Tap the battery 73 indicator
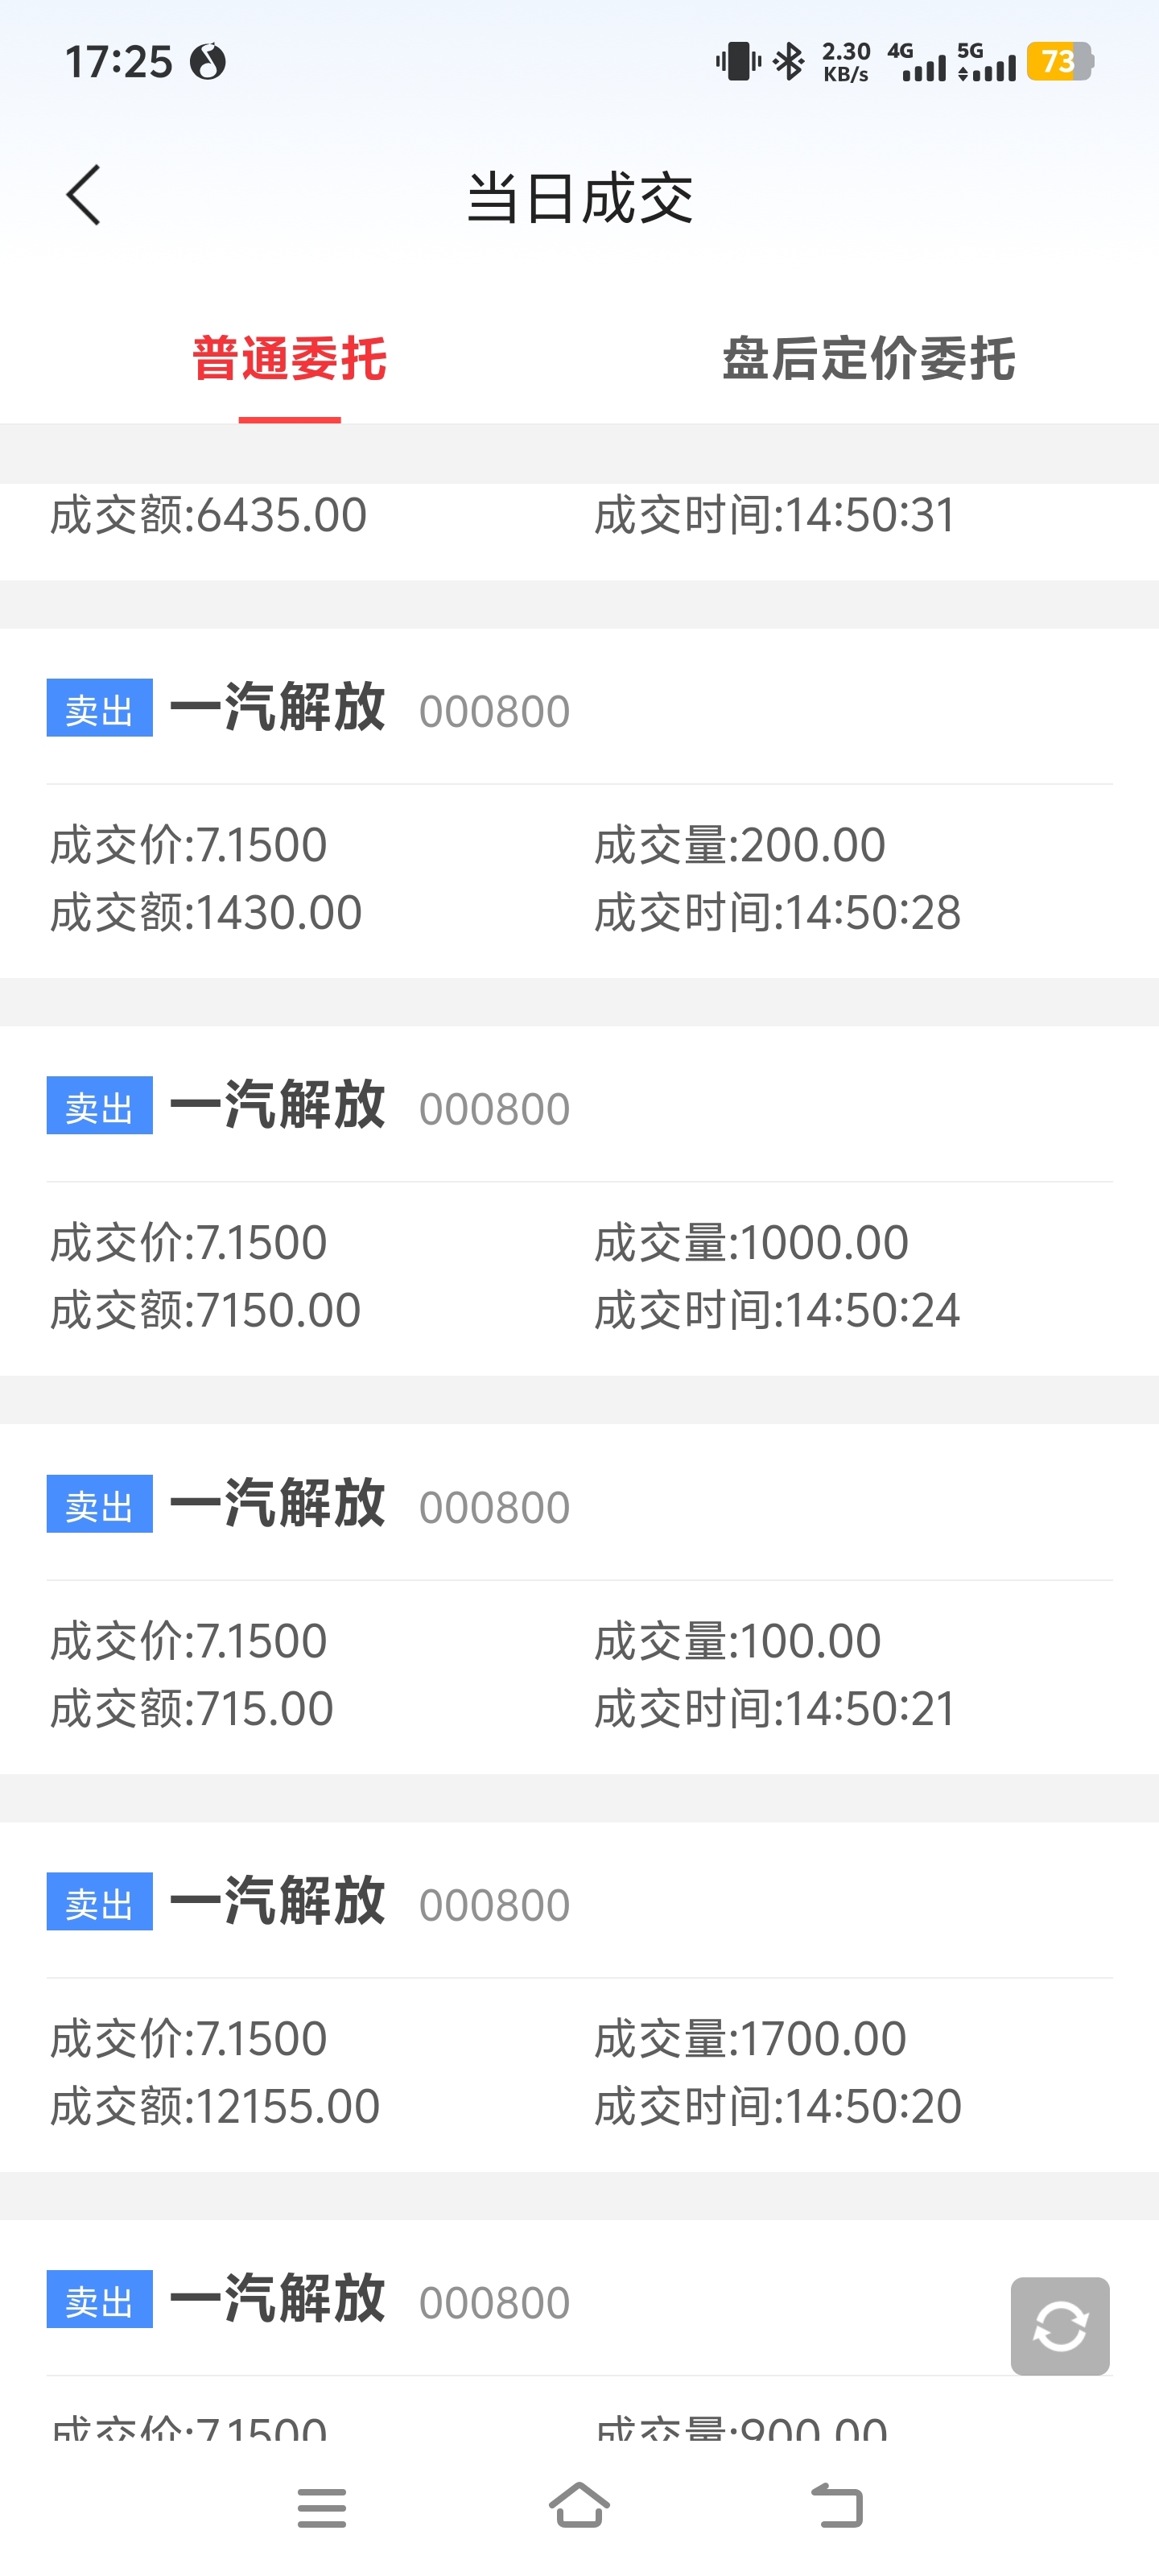The image size is (1159, 2576). [1060, 62]
